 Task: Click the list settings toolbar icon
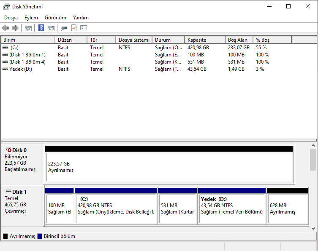[84, 28]
